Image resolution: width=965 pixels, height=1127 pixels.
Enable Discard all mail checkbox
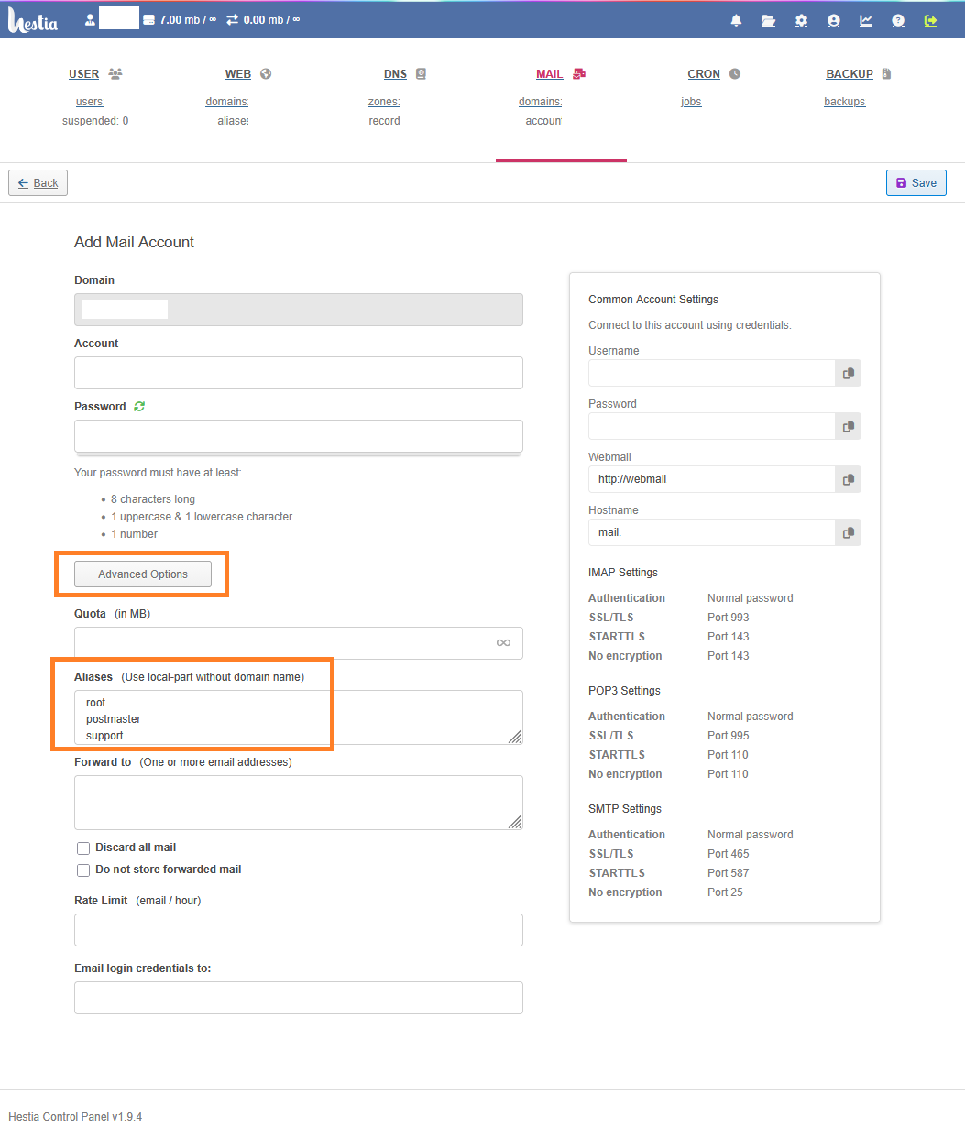pos(83,848)
